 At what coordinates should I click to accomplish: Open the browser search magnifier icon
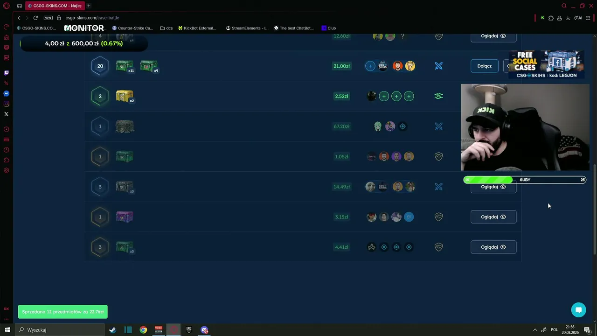click(564, 6)
